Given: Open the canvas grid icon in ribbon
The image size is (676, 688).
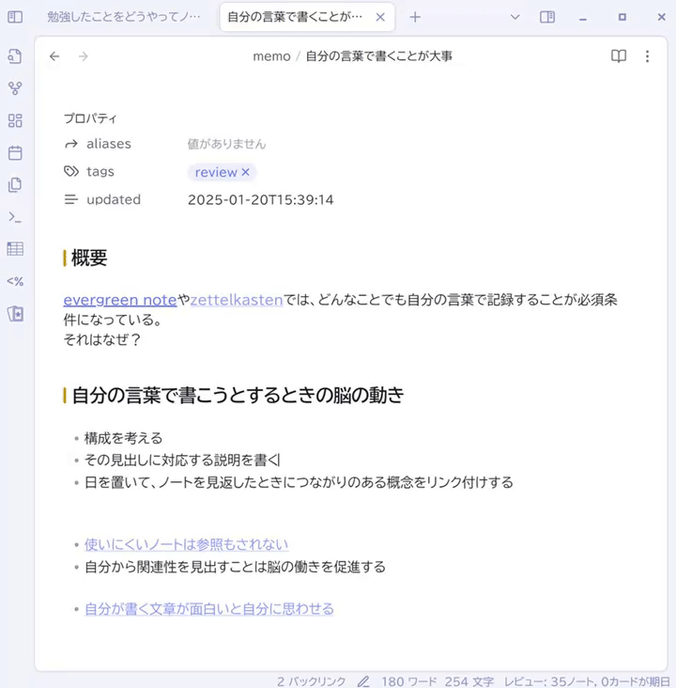Looking at the screenshot, I should pyautogui.click(x=15, y=120).
